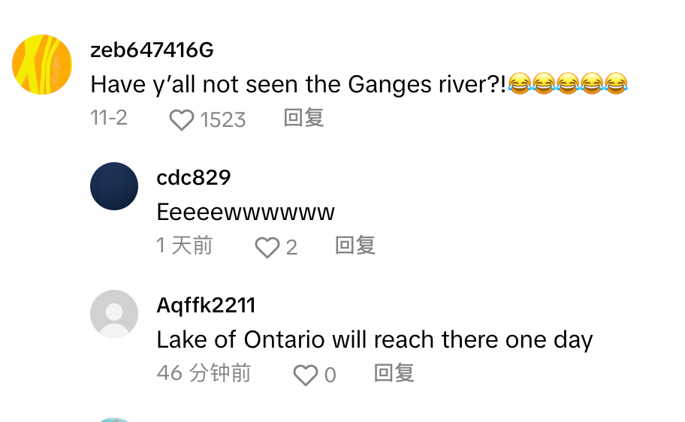The width and height of the screenshot is (685, 422).
Task: Reply to zeb647416G's comment with 回复
Action: (x=303, y=118)
